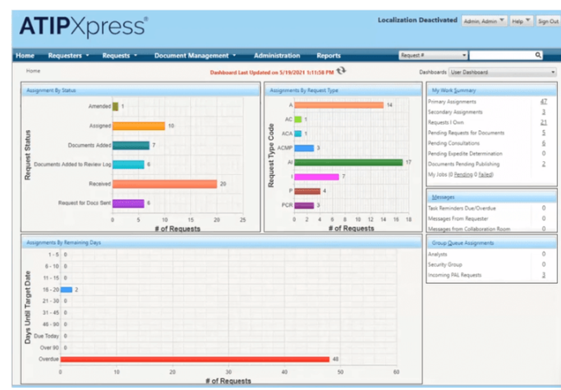The height and width of the screenshot is (390, 561).
Task: View Incoming PAL Requests queue
Action: pos(543,275)
